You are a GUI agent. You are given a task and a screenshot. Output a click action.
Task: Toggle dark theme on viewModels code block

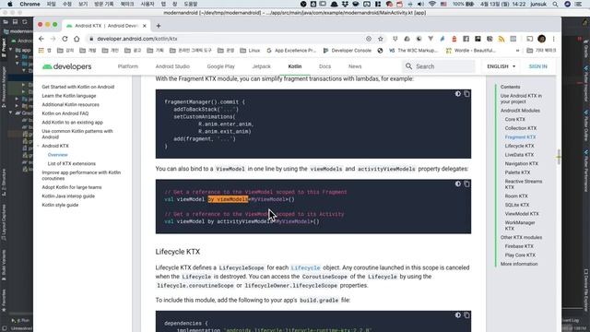pyautogui.click(x=458, y=184)
